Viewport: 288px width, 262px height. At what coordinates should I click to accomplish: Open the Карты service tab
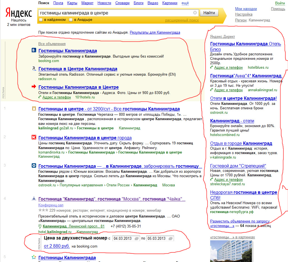coord(72,3)
